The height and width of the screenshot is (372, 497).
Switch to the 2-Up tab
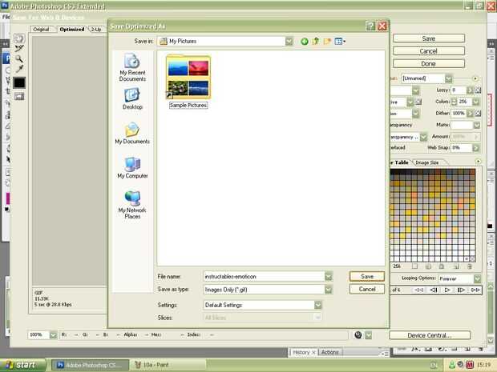[96, 30]
